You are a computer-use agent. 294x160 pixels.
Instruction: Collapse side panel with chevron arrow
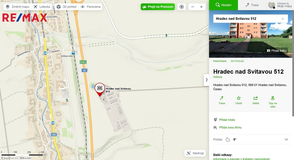point(207,80)
